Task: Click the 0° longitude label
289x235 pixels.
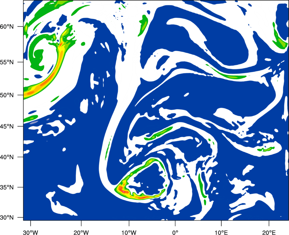Action: [175, 232]
